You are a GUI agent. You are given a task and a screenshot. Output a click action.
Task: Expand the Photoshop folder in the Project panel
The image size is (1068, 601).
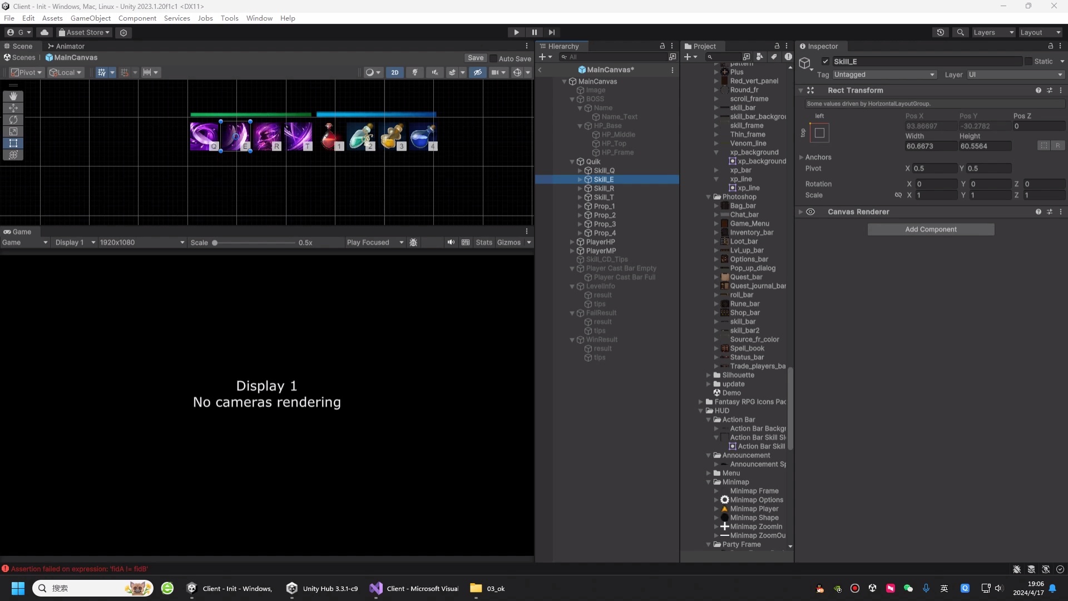(709, 197)
